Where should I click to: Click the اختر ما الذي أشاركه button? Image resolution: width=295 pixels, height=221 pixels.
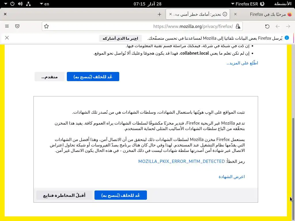120,38
